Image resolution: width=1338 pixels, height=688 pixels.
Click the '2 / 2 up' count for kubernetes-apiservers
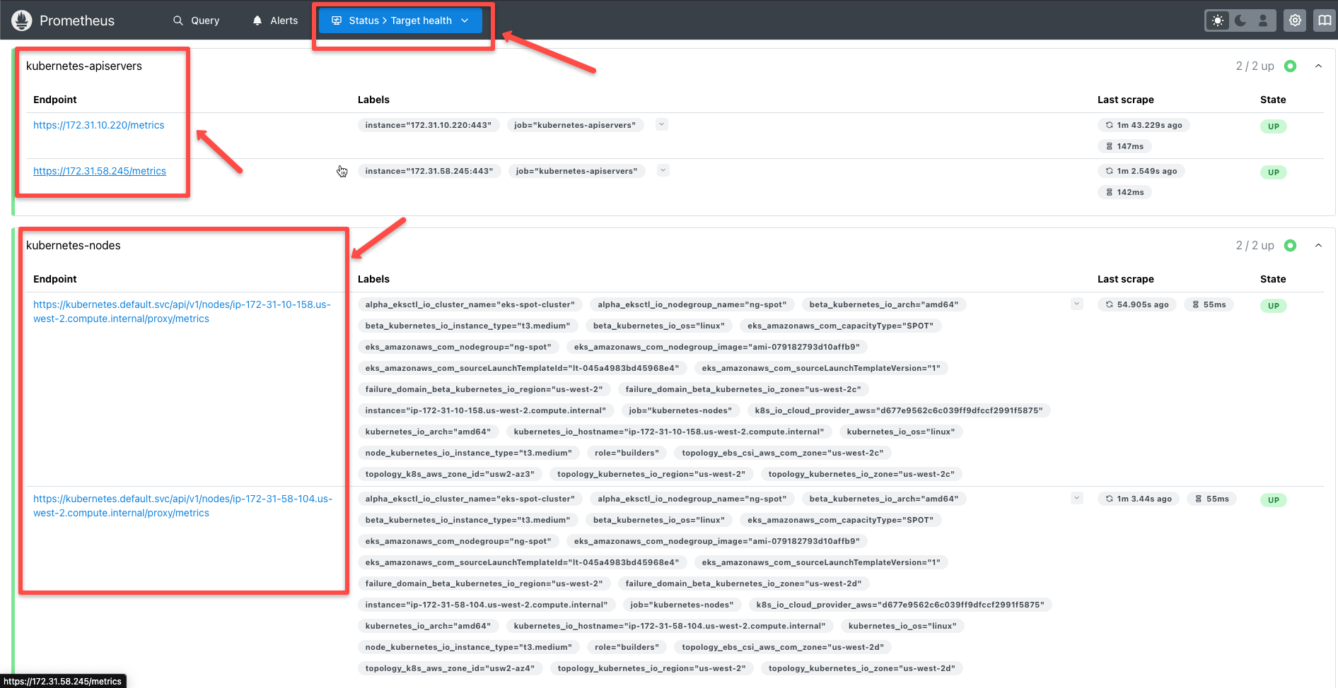tap(1255, 66)
